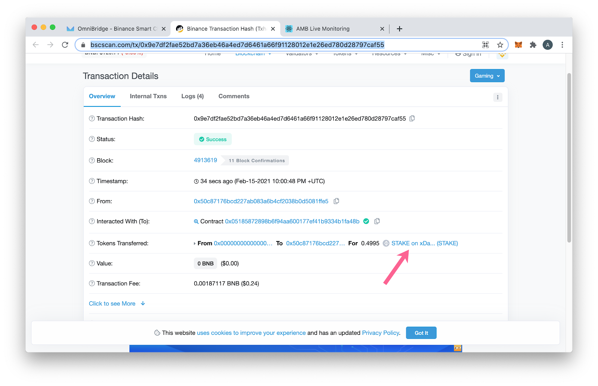The width and height of the screenshot is (598, 386).
Task: Click the help icon beside Block
Action: [x=92, y=161]
